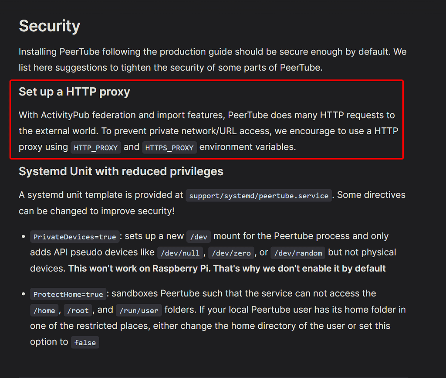446x378 pixels.
Task: Click the /dev code snippet
Action: pyautogui.click(x=198, y=237)
